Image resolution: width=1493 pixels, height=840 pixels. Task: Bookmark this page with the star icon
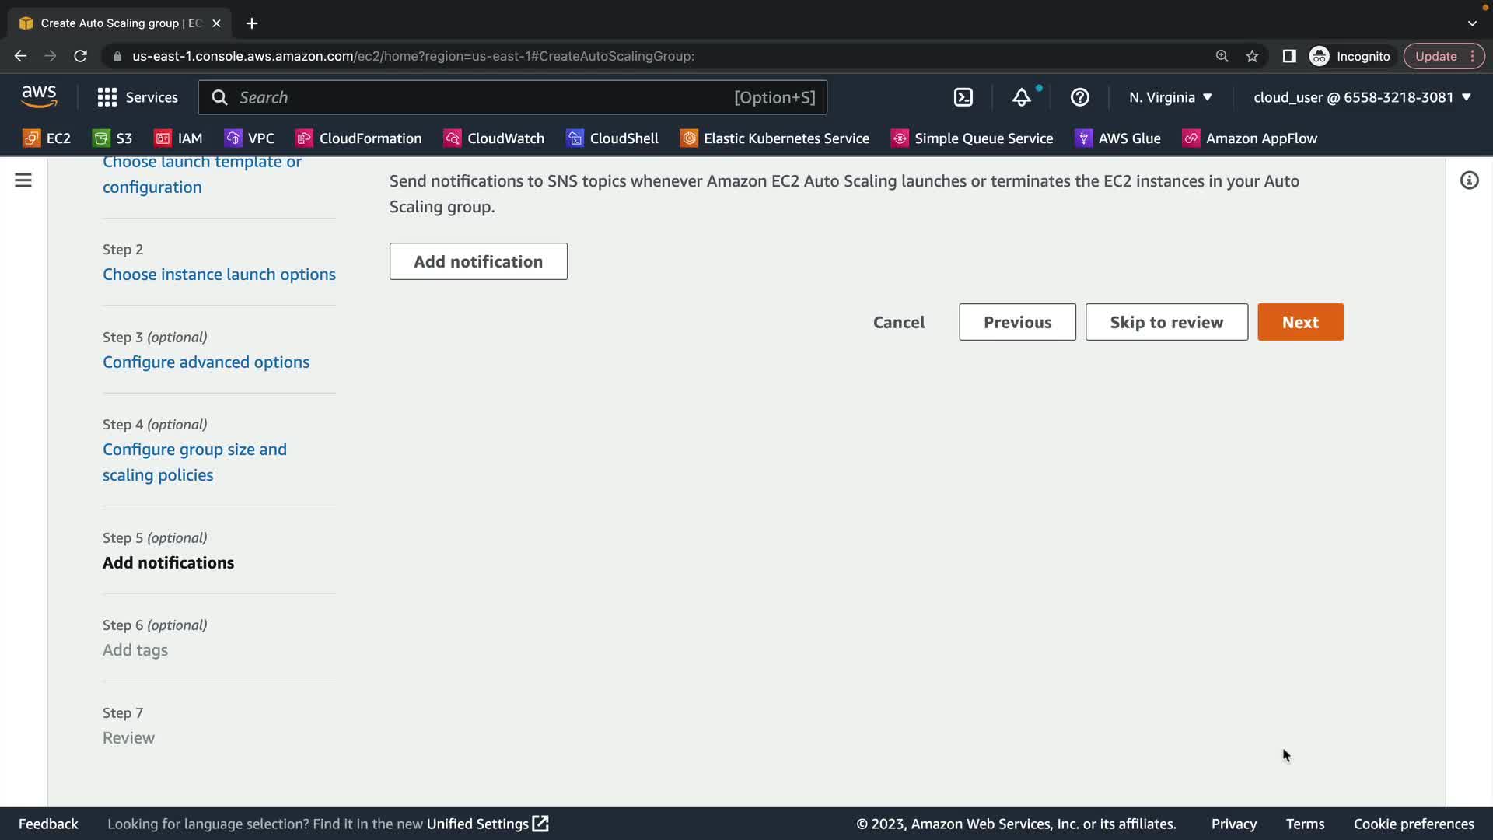point(1252,56)
